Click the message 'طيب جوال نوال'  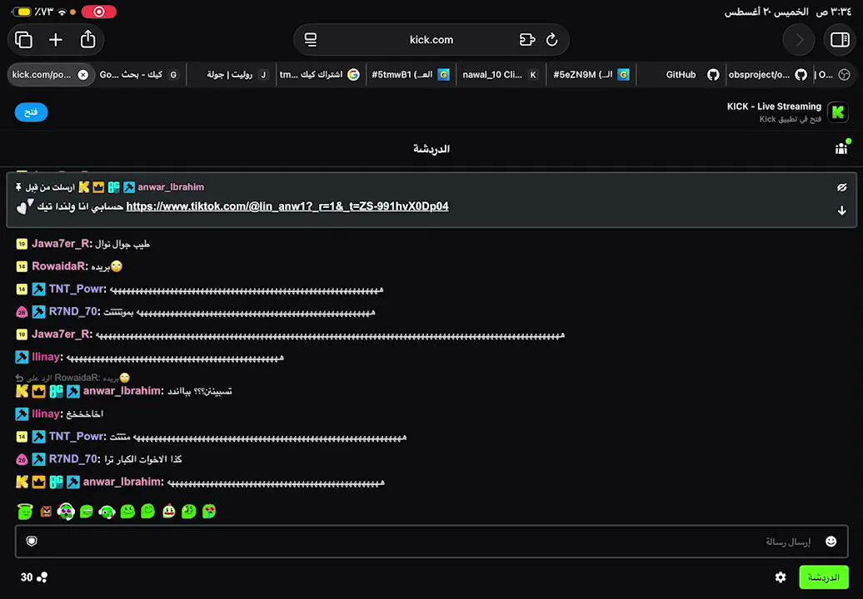tap(122, 244)
